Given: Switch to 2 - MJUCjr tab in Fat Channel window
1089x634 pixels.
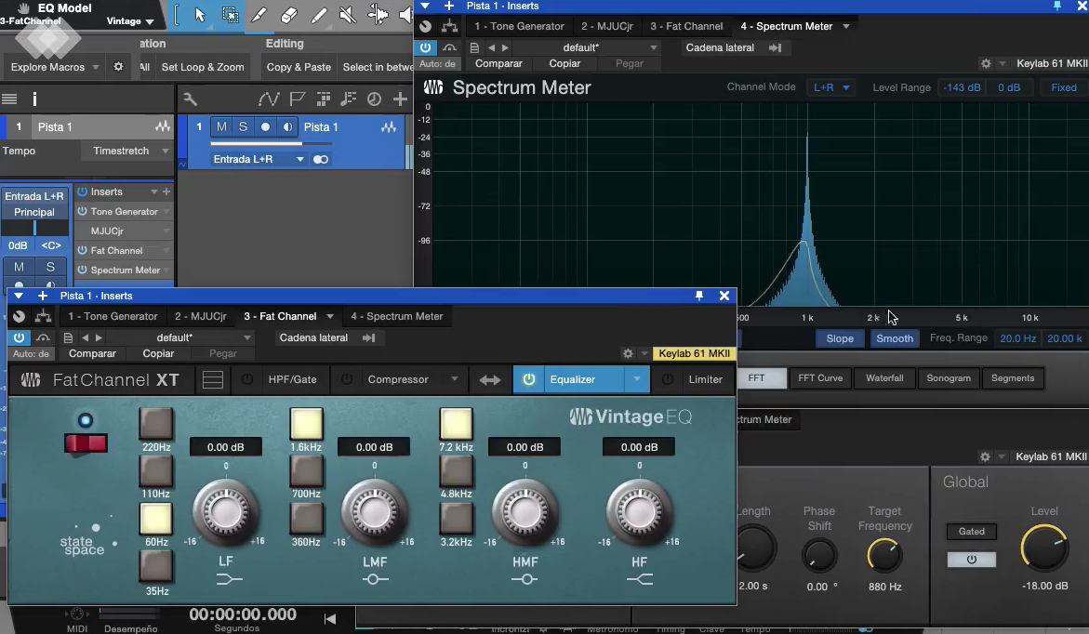Looking at the screenshot, I should coord(201,316).
